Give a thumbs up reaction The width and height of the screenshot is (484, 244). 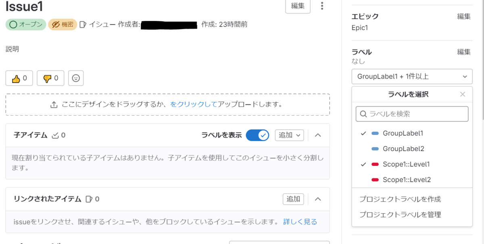point(19,78)
